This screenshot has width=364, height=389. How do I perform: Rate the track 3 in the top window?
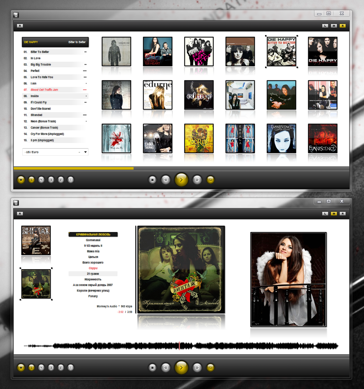[x=51, y=180]
